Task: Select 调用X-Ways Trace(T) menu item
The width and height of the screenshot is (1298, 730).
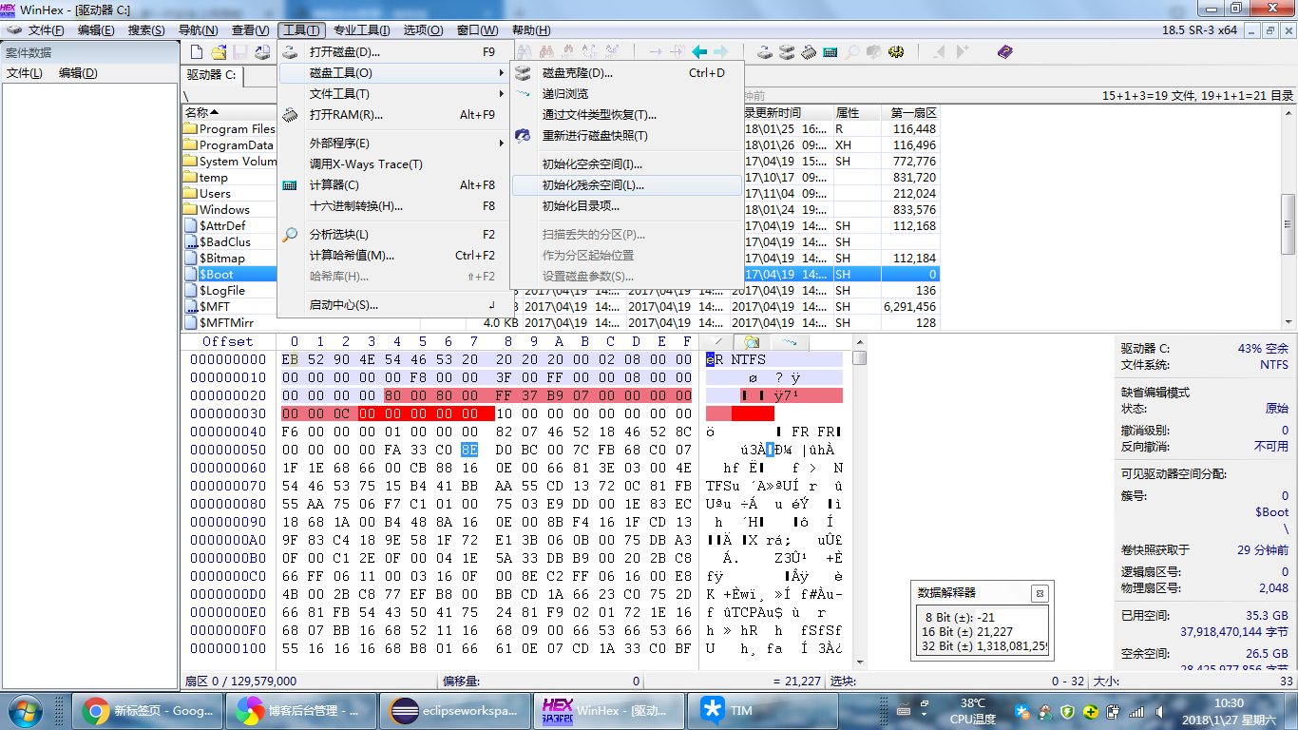Action: coord(393,164)
